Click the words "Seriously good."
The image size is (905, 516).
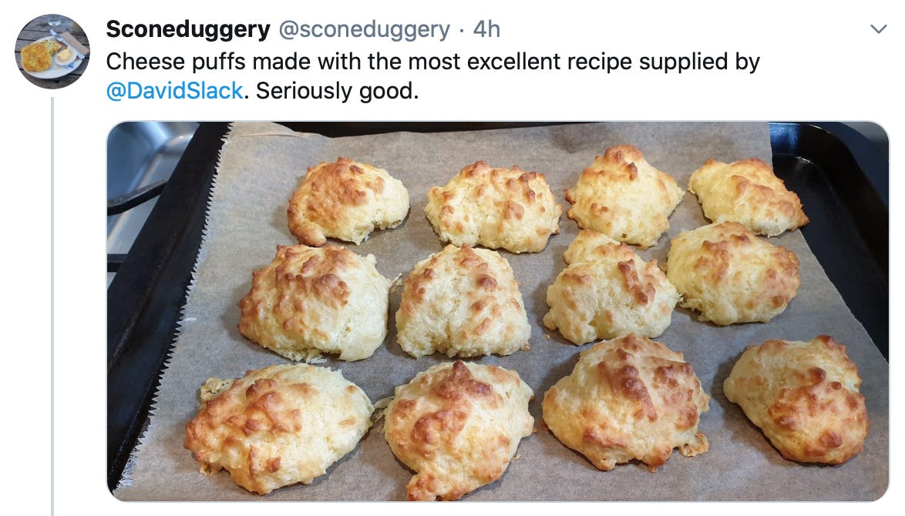point(337,91)
